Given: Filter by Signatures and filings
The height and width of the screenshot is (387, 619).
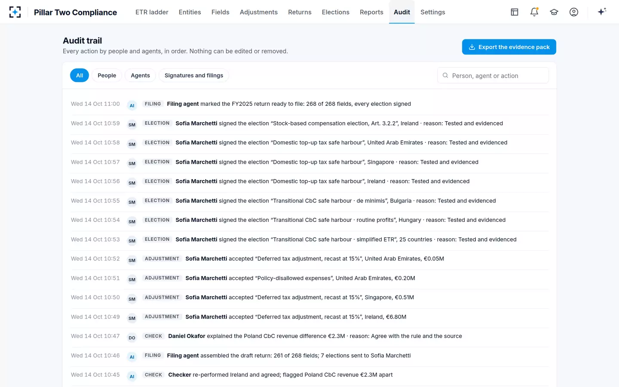Looking at the screenshot, I should (194, 75).
